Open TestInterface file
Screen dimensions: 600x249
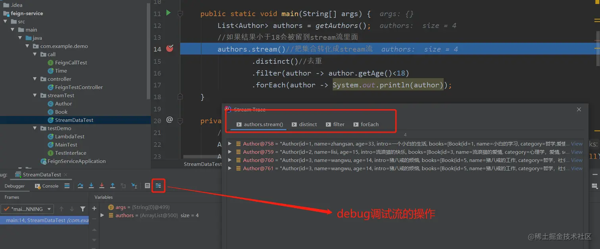point(71,153)
